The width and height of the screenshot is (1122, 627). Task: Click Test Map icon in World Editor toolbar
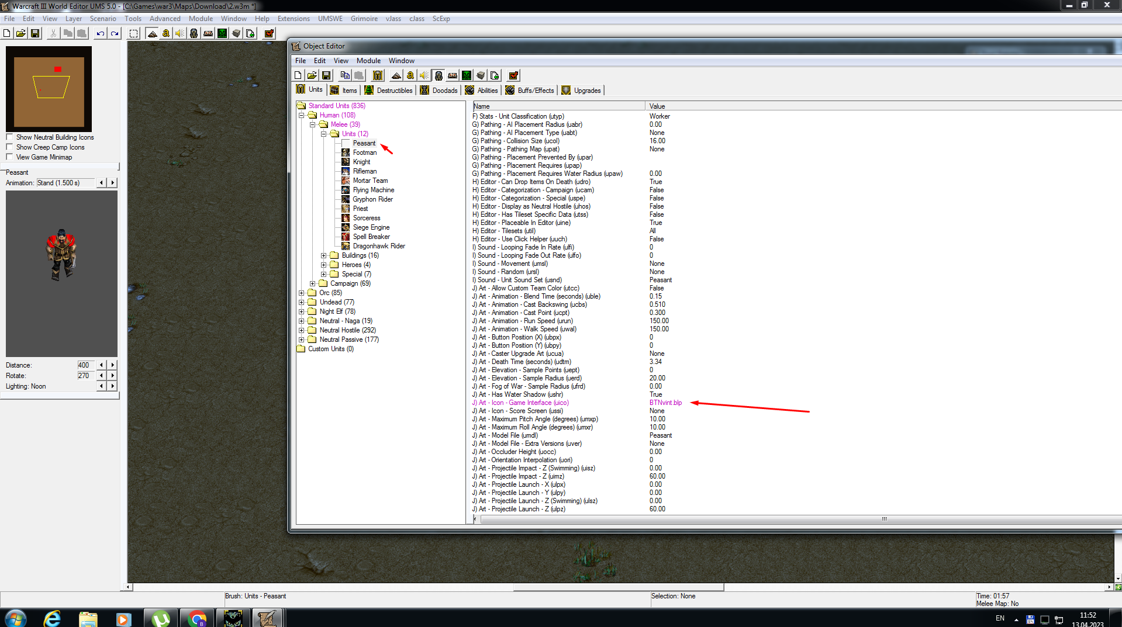269,33
